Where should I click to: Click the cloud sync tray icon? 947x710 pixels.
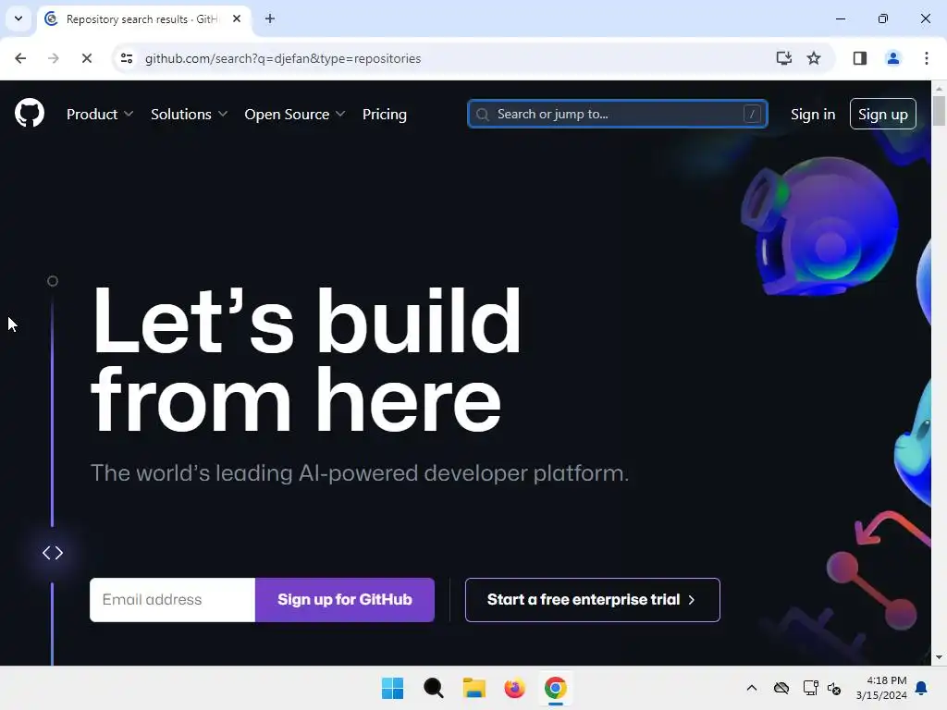[781, 688]
